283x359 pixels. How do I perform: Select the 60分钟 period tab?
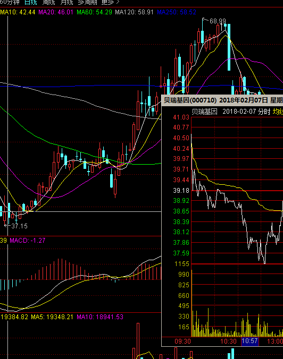10,2
